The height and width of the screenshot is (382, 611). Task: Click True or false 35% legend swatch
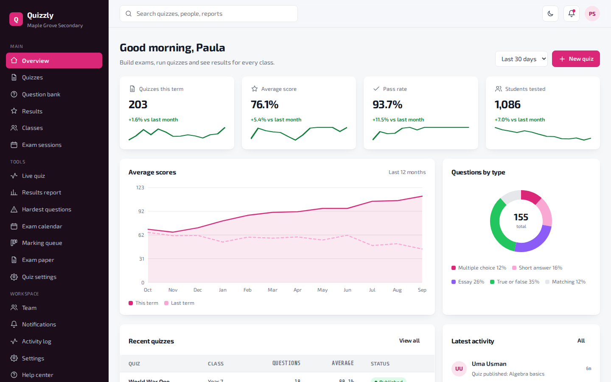(x=492, y=282)
